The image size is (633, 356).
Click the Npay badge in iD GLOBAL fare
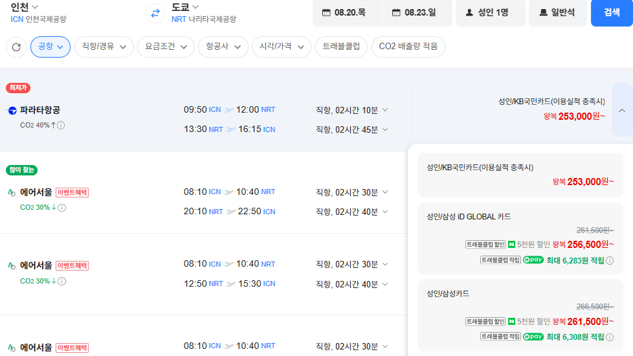tap(533, 260)
